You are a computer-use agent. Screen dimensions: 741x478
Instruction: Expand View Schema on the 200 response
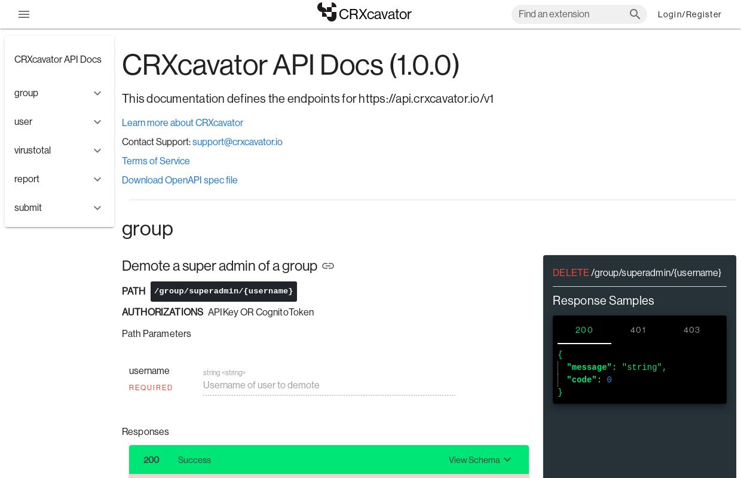tap(480, 459)
